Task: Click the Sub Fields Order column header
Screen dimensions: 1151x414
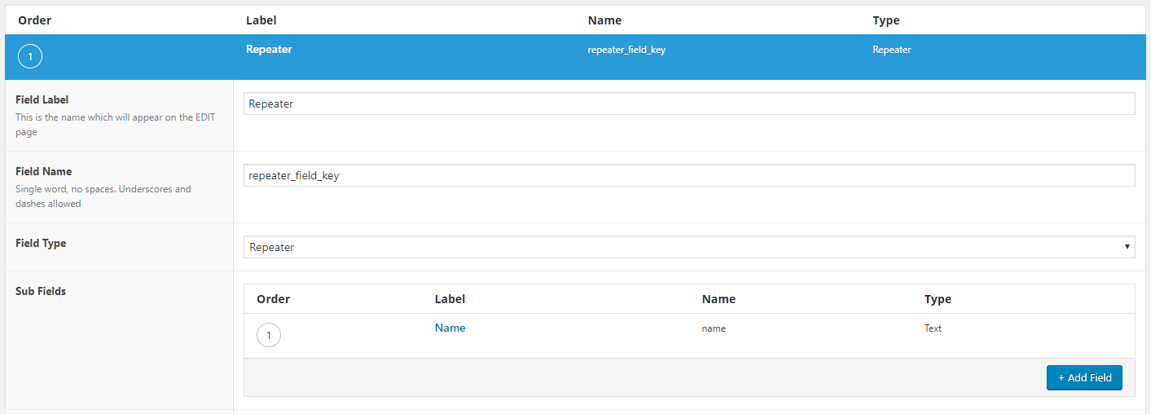Action: [x=273, y=299]
